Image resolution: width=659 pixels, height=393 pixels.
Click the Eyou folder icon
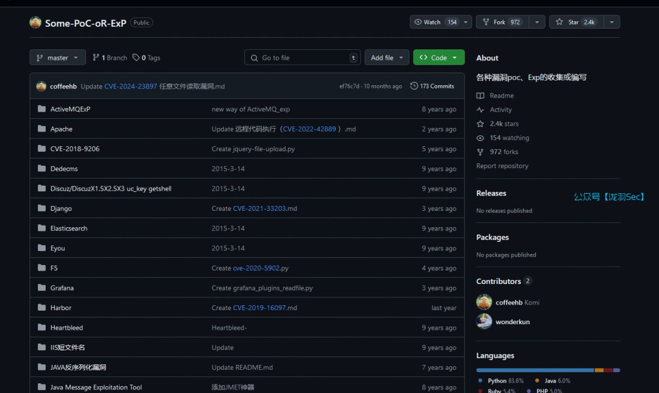tap(41, 248)
